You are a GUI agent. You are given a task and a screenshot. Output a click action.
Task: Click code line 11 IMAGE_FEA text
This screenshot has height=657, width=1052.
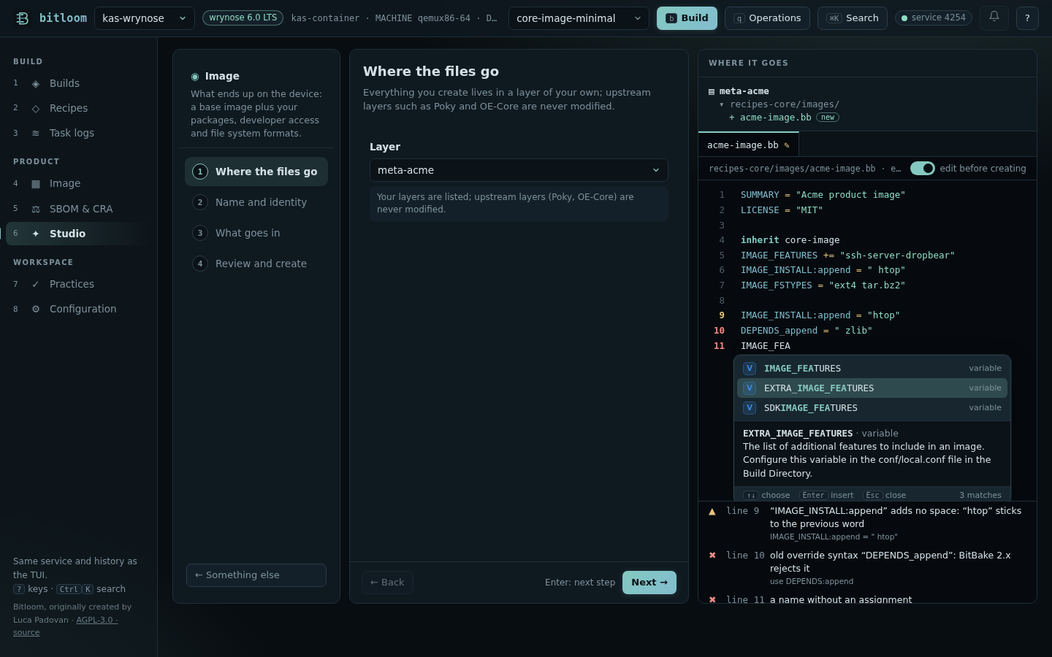765,346
